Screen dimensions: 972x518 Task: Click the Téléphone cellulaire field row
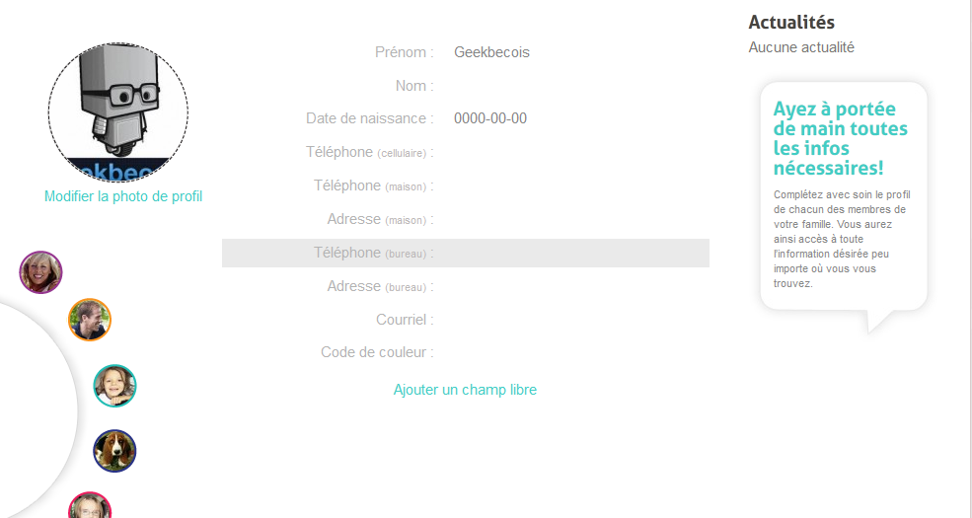point(572,152)
